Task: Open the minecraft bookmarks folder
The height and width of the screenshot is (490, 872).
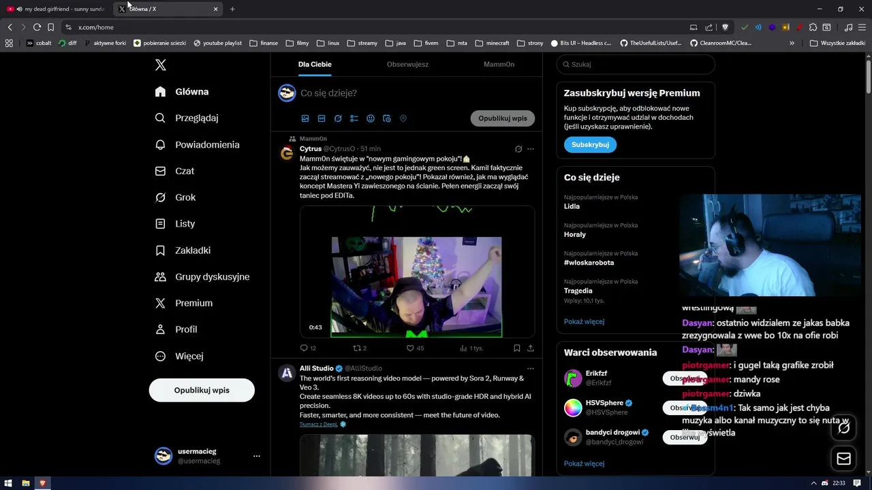Action: 492,43
